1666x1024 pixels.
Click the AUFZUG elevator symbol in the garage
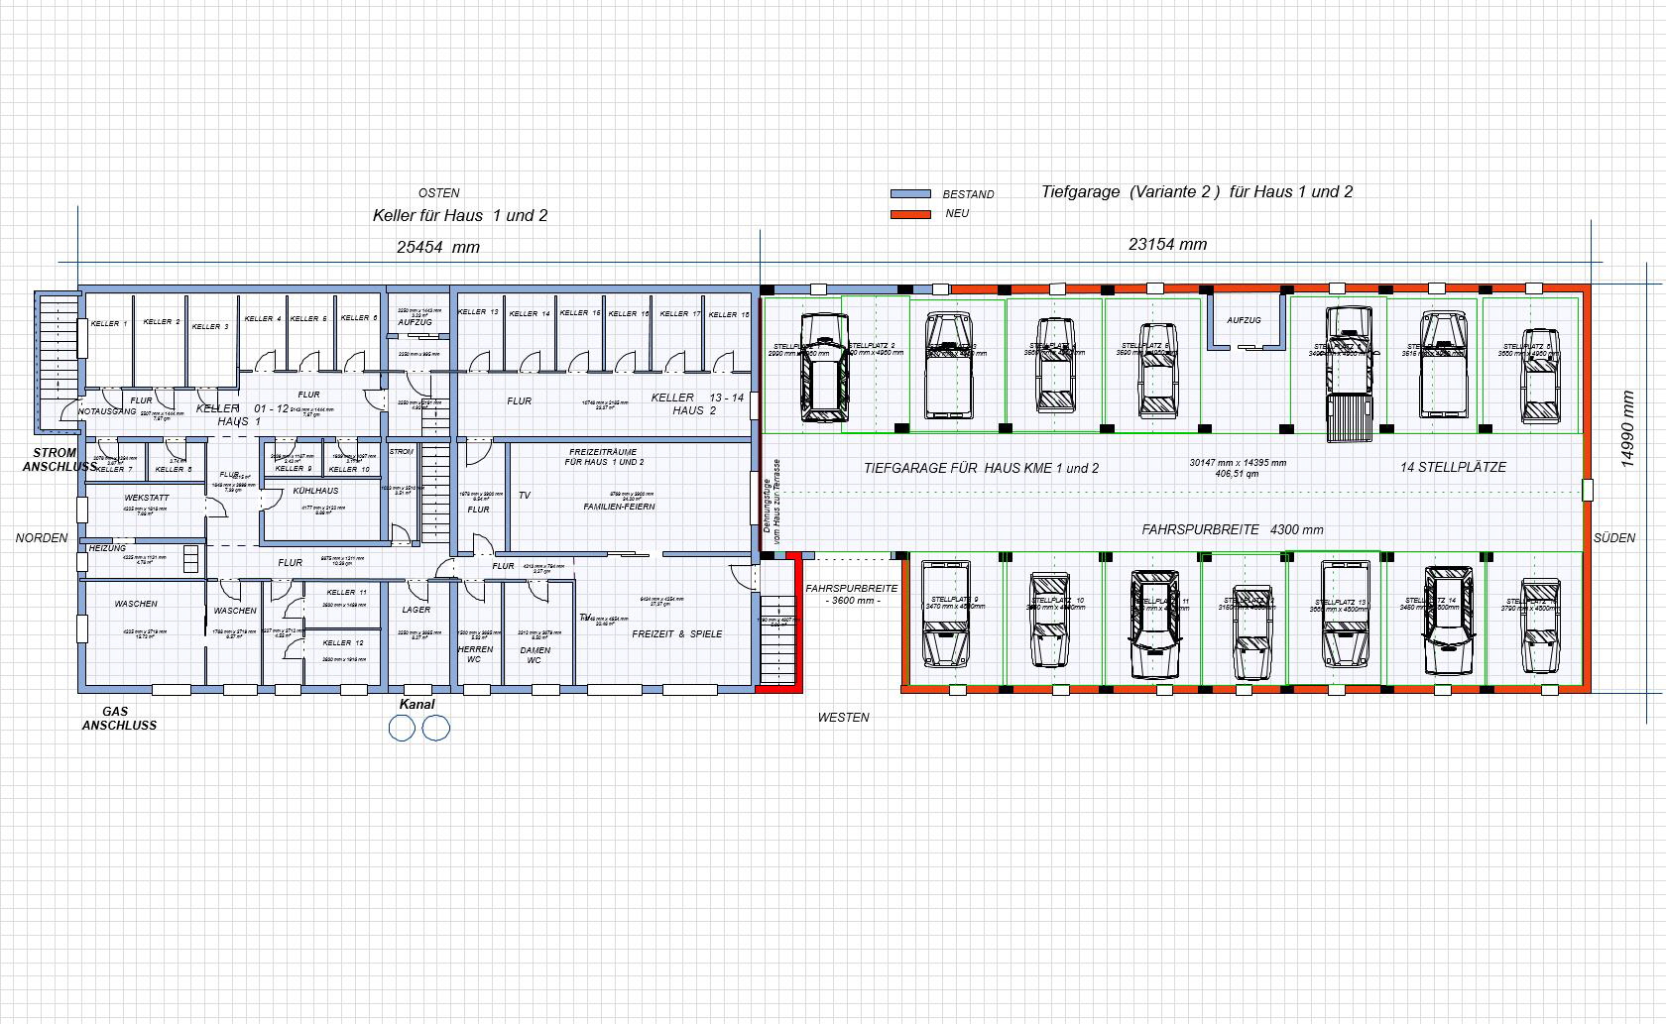pos(1243,319)
